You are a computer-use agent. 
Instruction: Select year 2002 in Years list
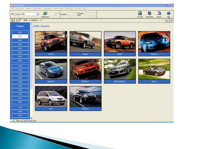click(x=20, y=52)
